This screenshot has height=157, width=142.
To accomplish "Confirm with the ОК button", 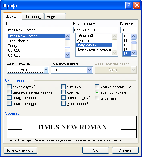I will coord(96,150).
